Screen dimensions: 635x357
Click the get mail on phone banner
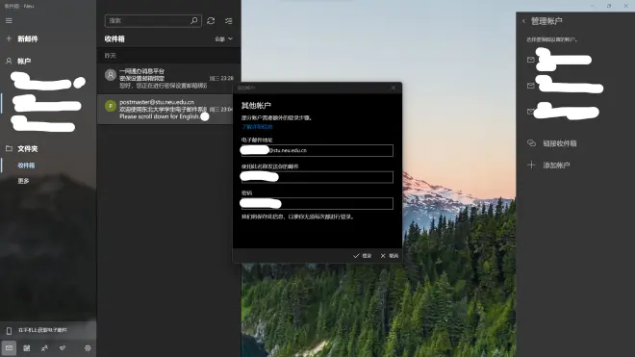(x=48, y=330)
